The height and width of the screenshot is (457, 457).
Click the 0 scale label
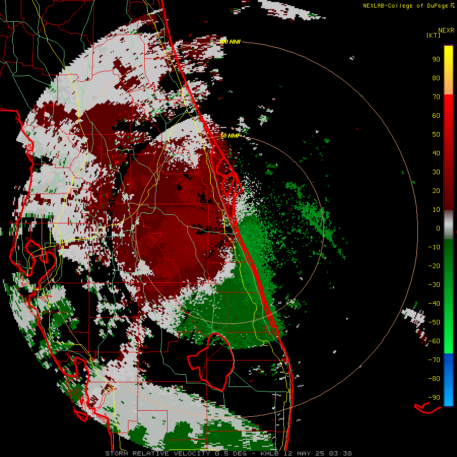coord(438,228)
